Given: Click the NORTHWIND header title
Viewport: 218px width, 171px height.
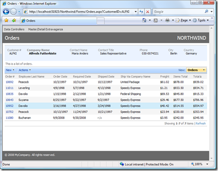Looking at the screenshot, I should point(192,38).
